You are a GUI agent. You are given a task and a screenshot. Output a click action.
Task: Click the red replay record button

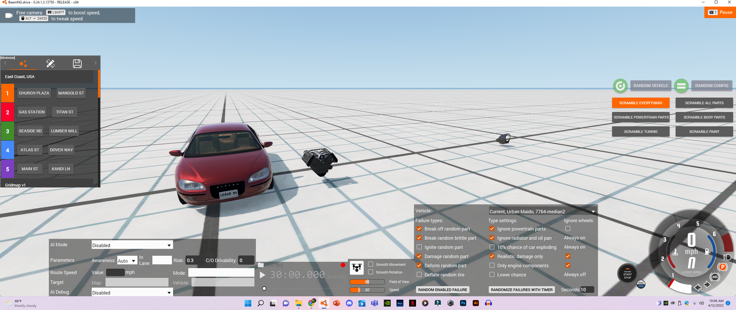coord(343,265)
